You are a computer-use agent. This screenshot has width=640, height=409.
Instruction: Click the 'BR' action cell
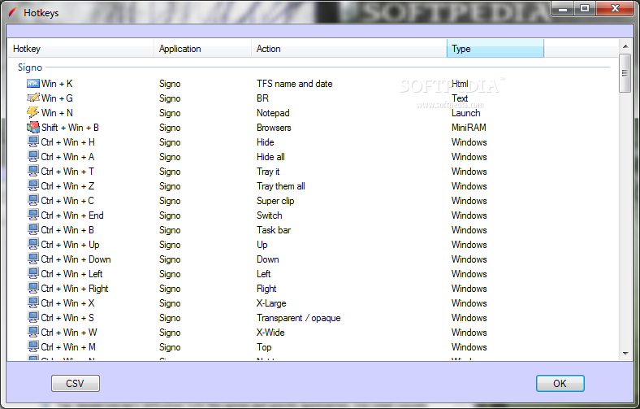click(262, 98)
